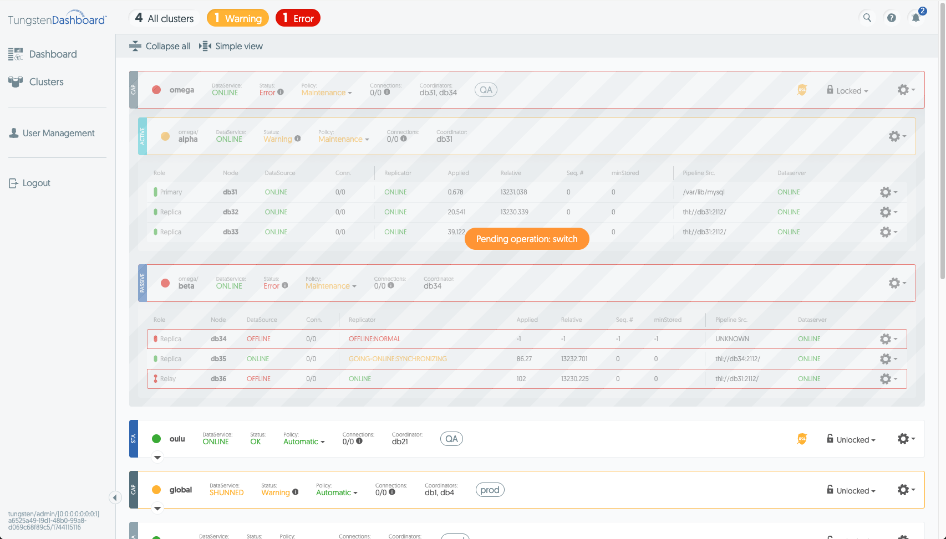The image size is (946, 539).
Task: Click the global Status Warning info icon
Action: pos(296,492)
